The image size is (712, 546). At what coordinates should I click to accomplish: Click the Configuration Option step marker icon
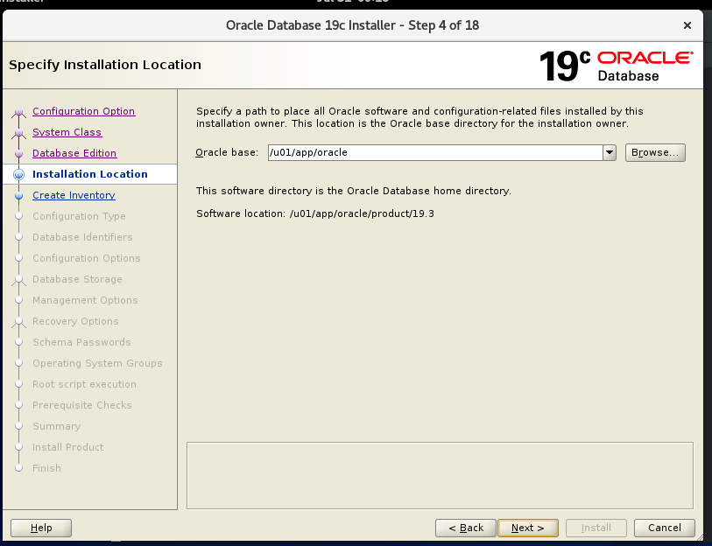click(18, 112)
